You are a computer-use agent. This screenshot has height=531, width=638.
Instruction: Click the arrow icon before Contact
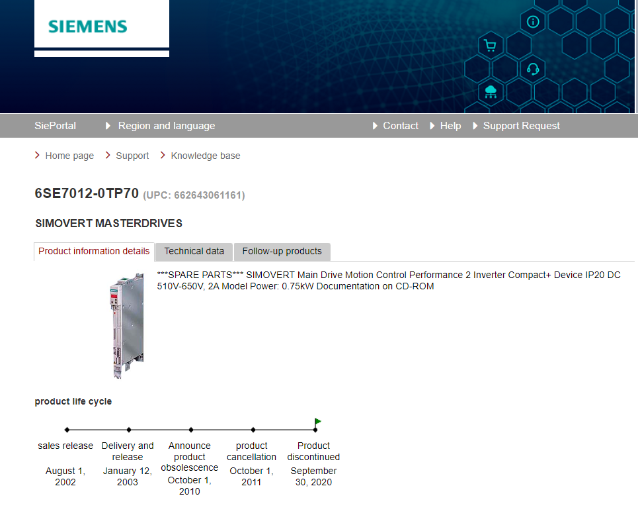click(376, 126)
